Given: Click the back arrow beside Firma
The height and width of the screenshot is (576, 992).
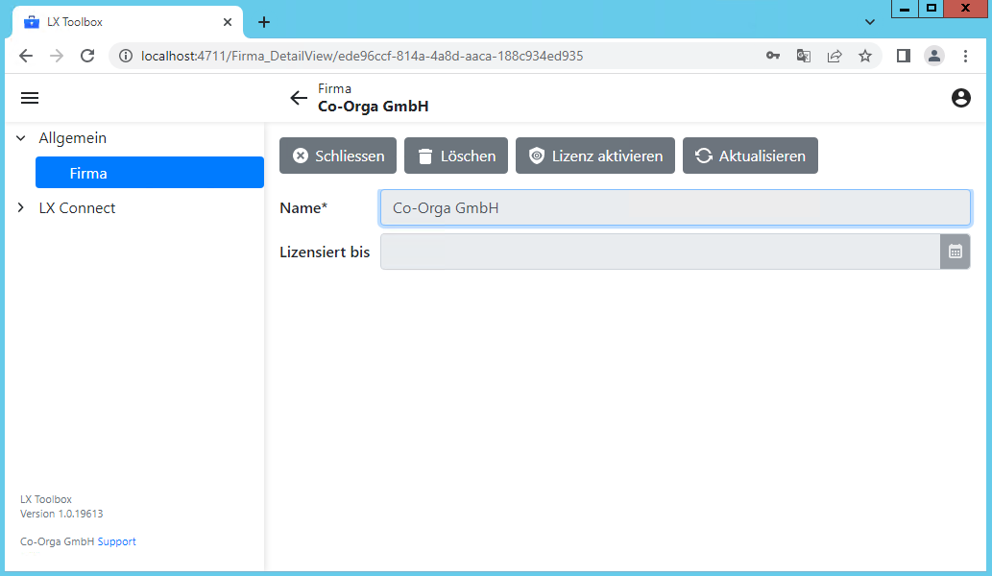Looking at the screenshot, I should click(299, 98).
